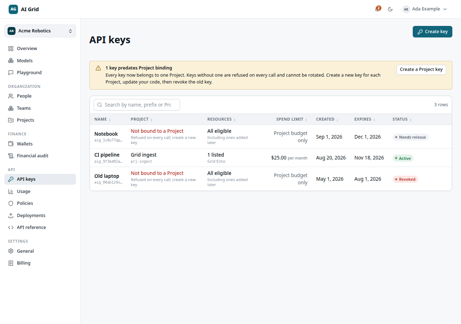This screenshot has height=324, width=461.
Task: Click the People icon in sidebar
Action: pyautogui.click(x=11, y=96)
